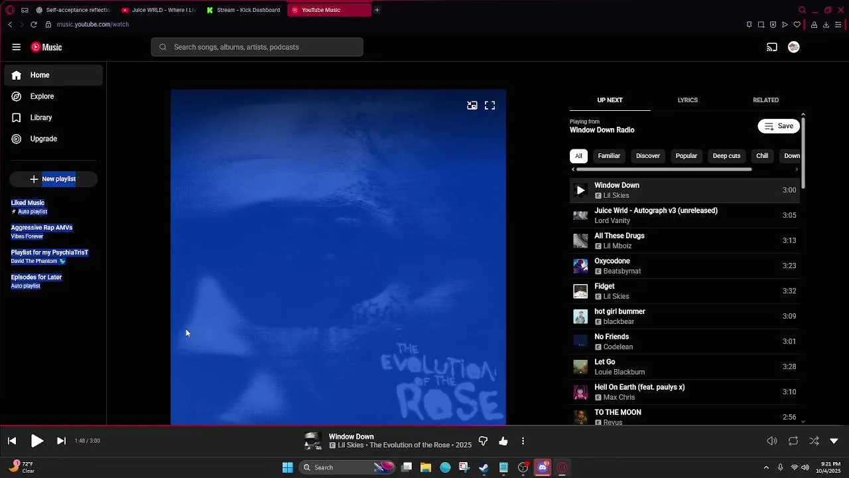
Task: Open a new browser tab
Action: [377, 10]
